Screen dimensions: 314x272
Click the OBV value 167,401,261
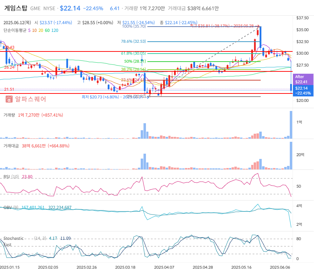(x=33, y=208)
